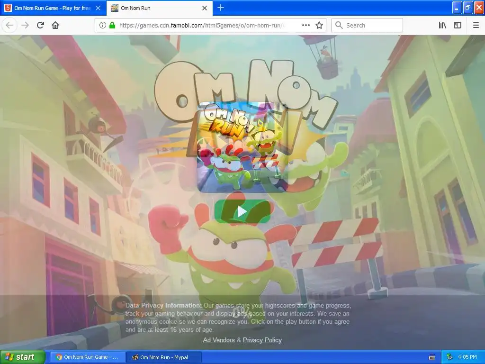Select the Om Nom Run tab
485x364 pixels.
tap(159, 8)
